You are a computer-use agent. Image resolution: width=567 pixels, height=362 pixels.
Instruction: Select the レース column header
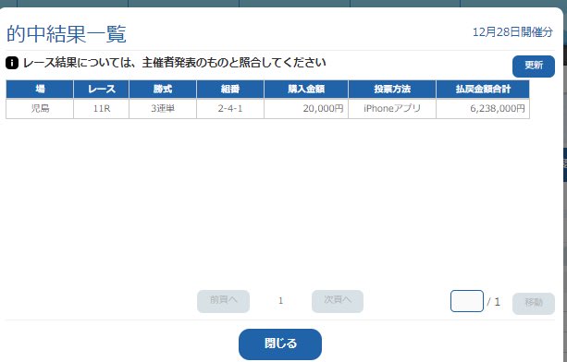coord(101,90)
